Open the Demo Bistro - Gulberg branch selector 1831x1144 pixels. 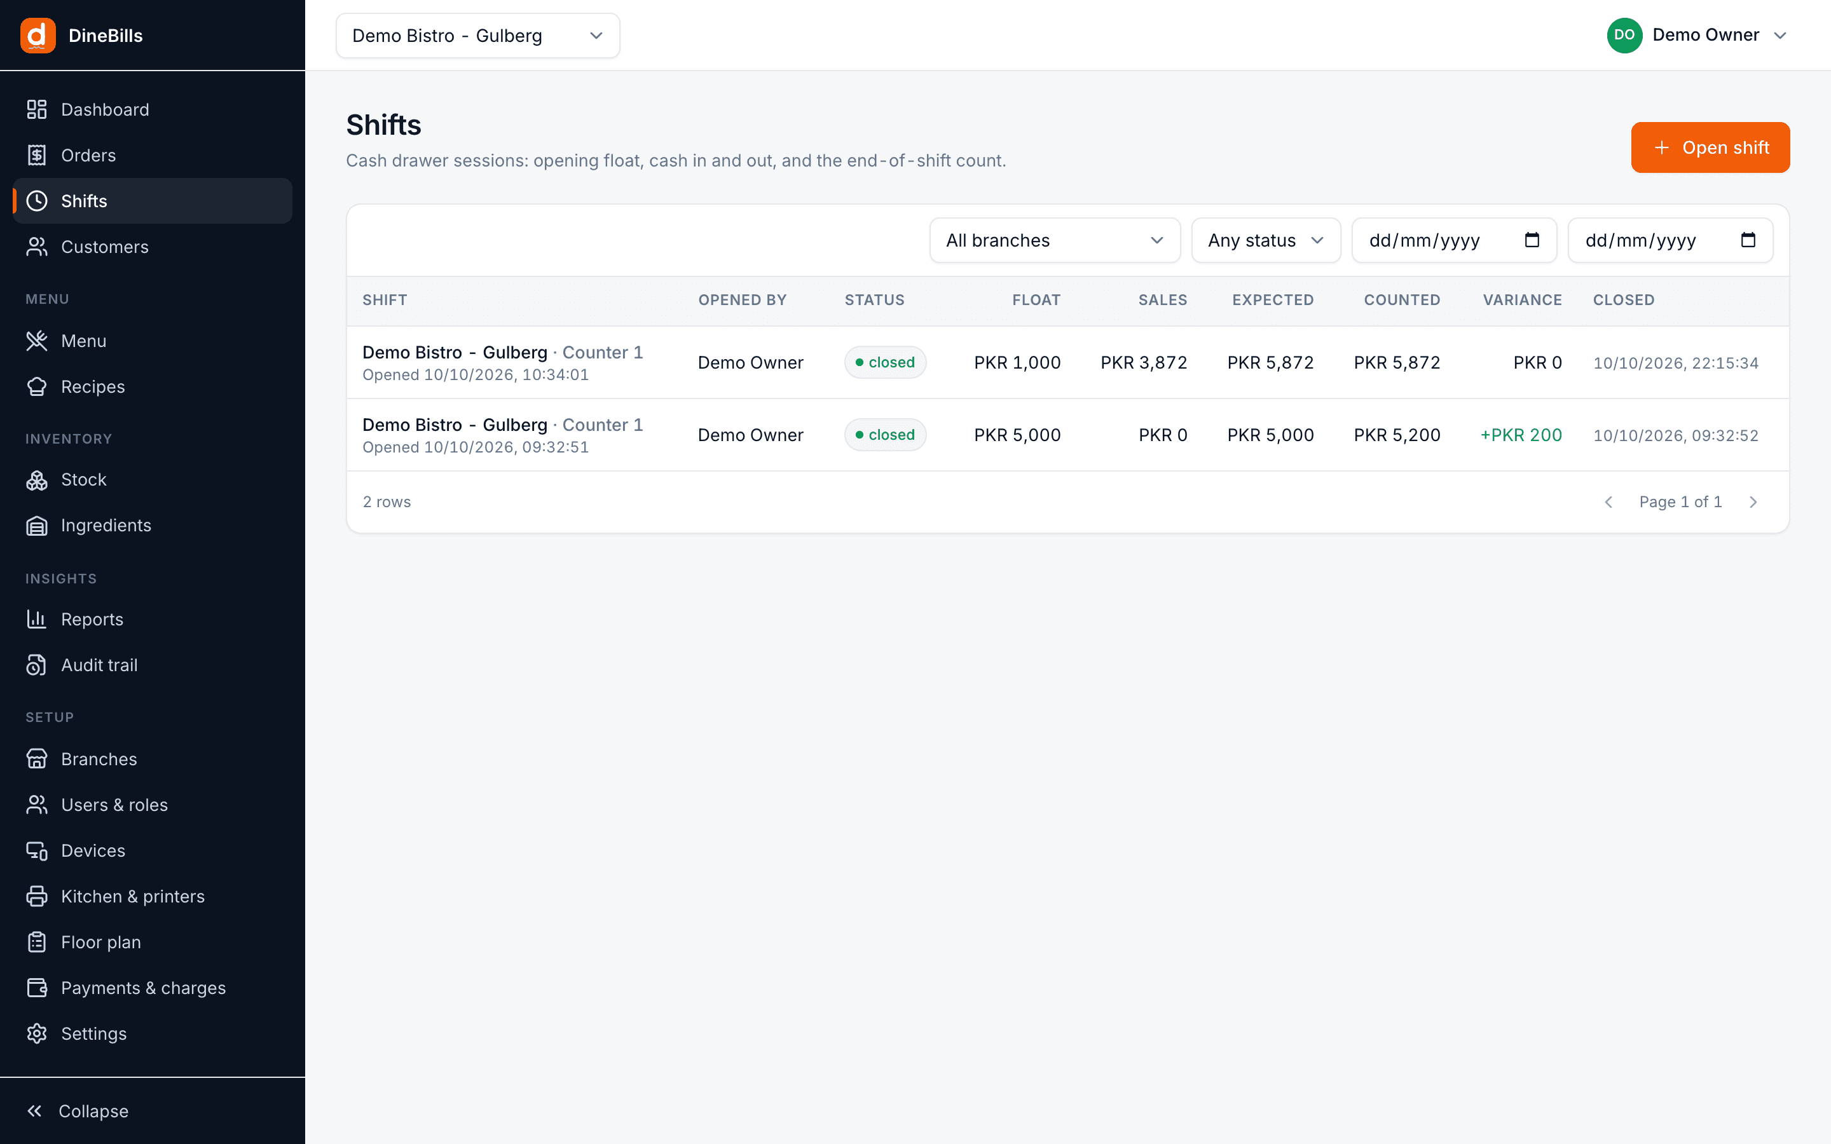click(477, 36)
